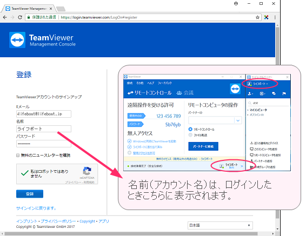Minimize the Chrome window

pos(249,3)
